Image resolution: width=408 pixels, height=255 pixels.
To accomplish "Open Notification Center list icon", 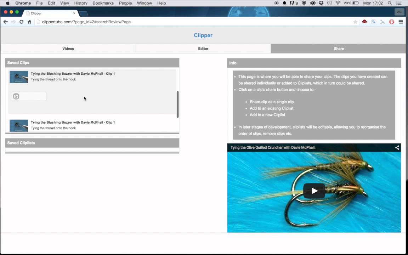I will click(399, 3).
